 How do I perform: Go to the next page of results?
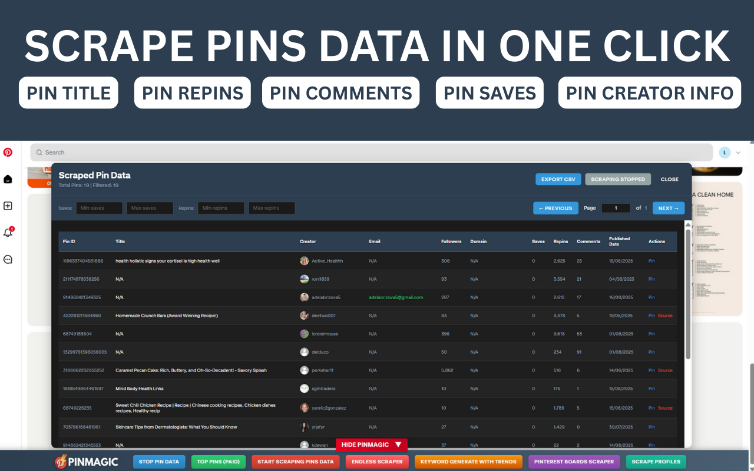(668, 208)
